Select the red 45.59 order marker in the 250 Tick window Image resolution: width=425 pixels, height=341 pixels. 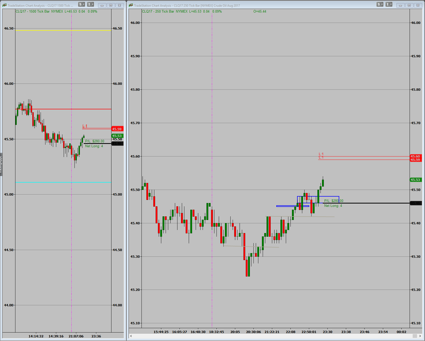(415, 160)
